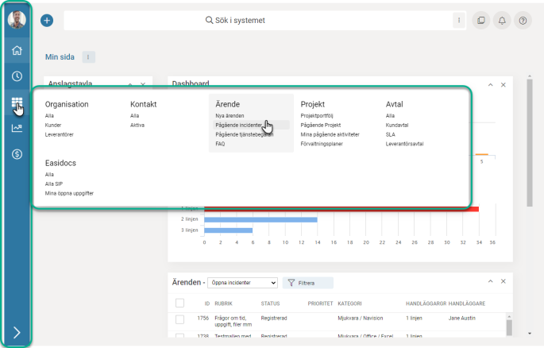
Task: Click the Filtrera button
Action: pos(308,282)
